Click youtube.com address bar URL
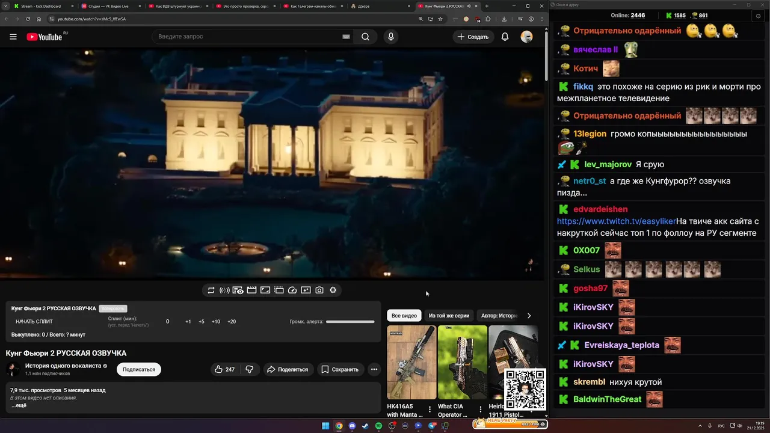Screen dimensions: 770x433 point(91,19)
